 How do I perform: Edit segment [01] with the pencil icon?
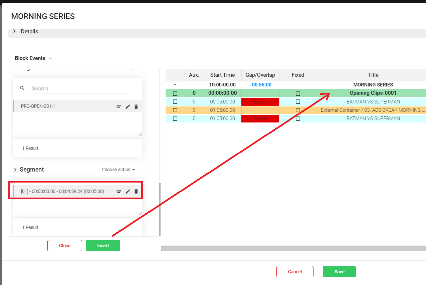[x=128, y=192]
